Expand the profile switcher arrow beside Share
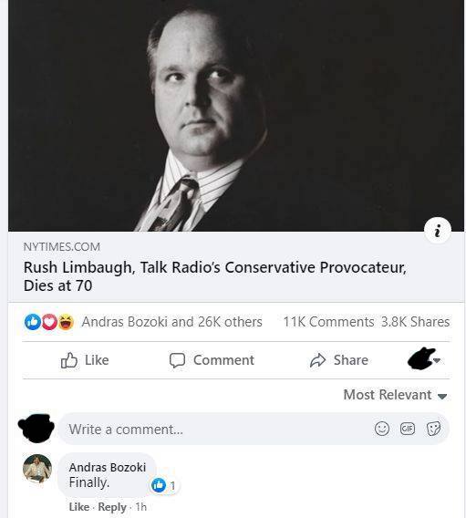Image resolution: width=466 pixels, height=518 pixels. 437,360
